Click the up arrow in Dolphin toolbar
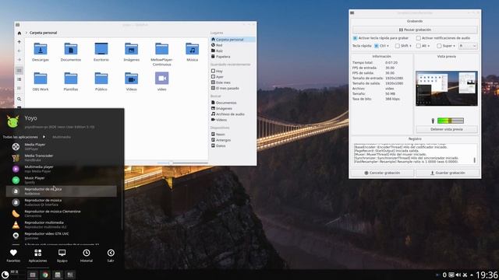 point(19,42)
